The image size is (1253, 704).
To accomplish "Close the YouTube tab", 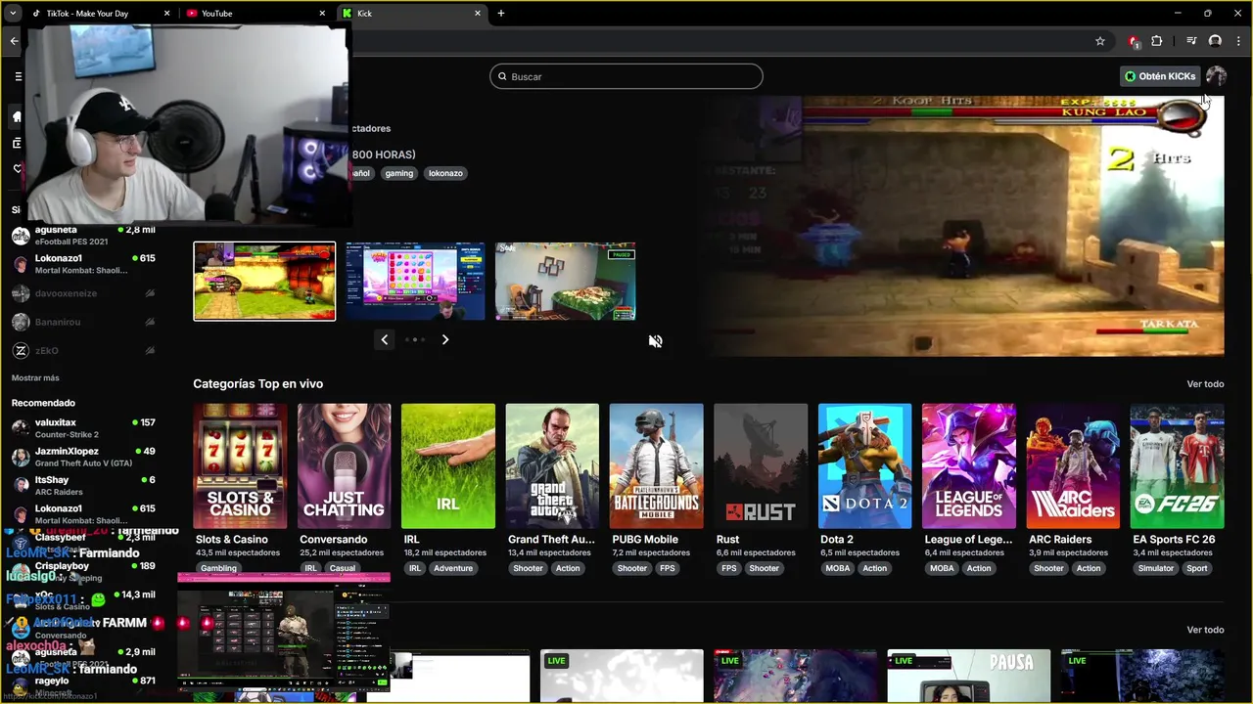I will pyautogui.click(x=322, y=14).
